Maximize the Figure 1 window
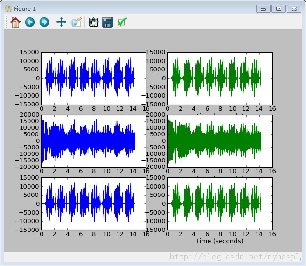Image resolution: width=306 pixels, height=266 pixels. (x=278, y=9)
